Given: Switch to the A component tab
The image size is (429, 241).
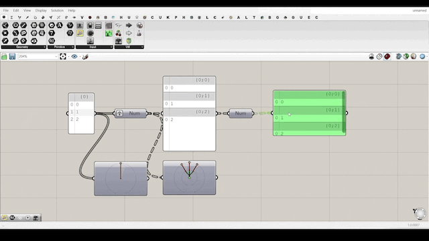Looking at the screenshot, I should click(239, 17).
